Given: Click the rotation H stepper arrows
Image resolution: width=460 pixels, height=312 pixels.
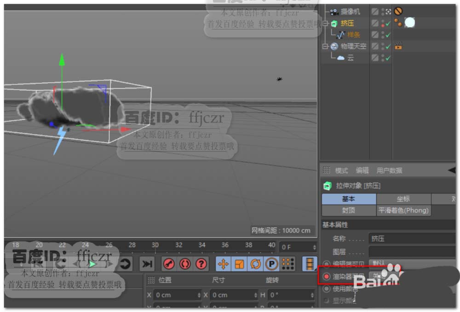Looking at the screenshot, I should click(x=312, y=295).
